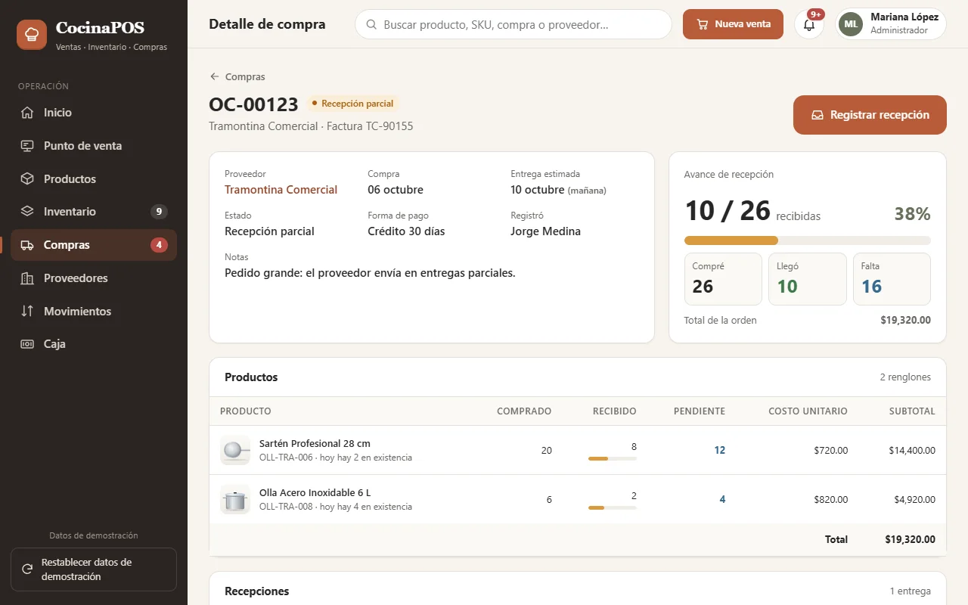Select Movimientos in the sidebar
Screen dimensions: 968x605
pyautogui.click(x=94, y=312)
